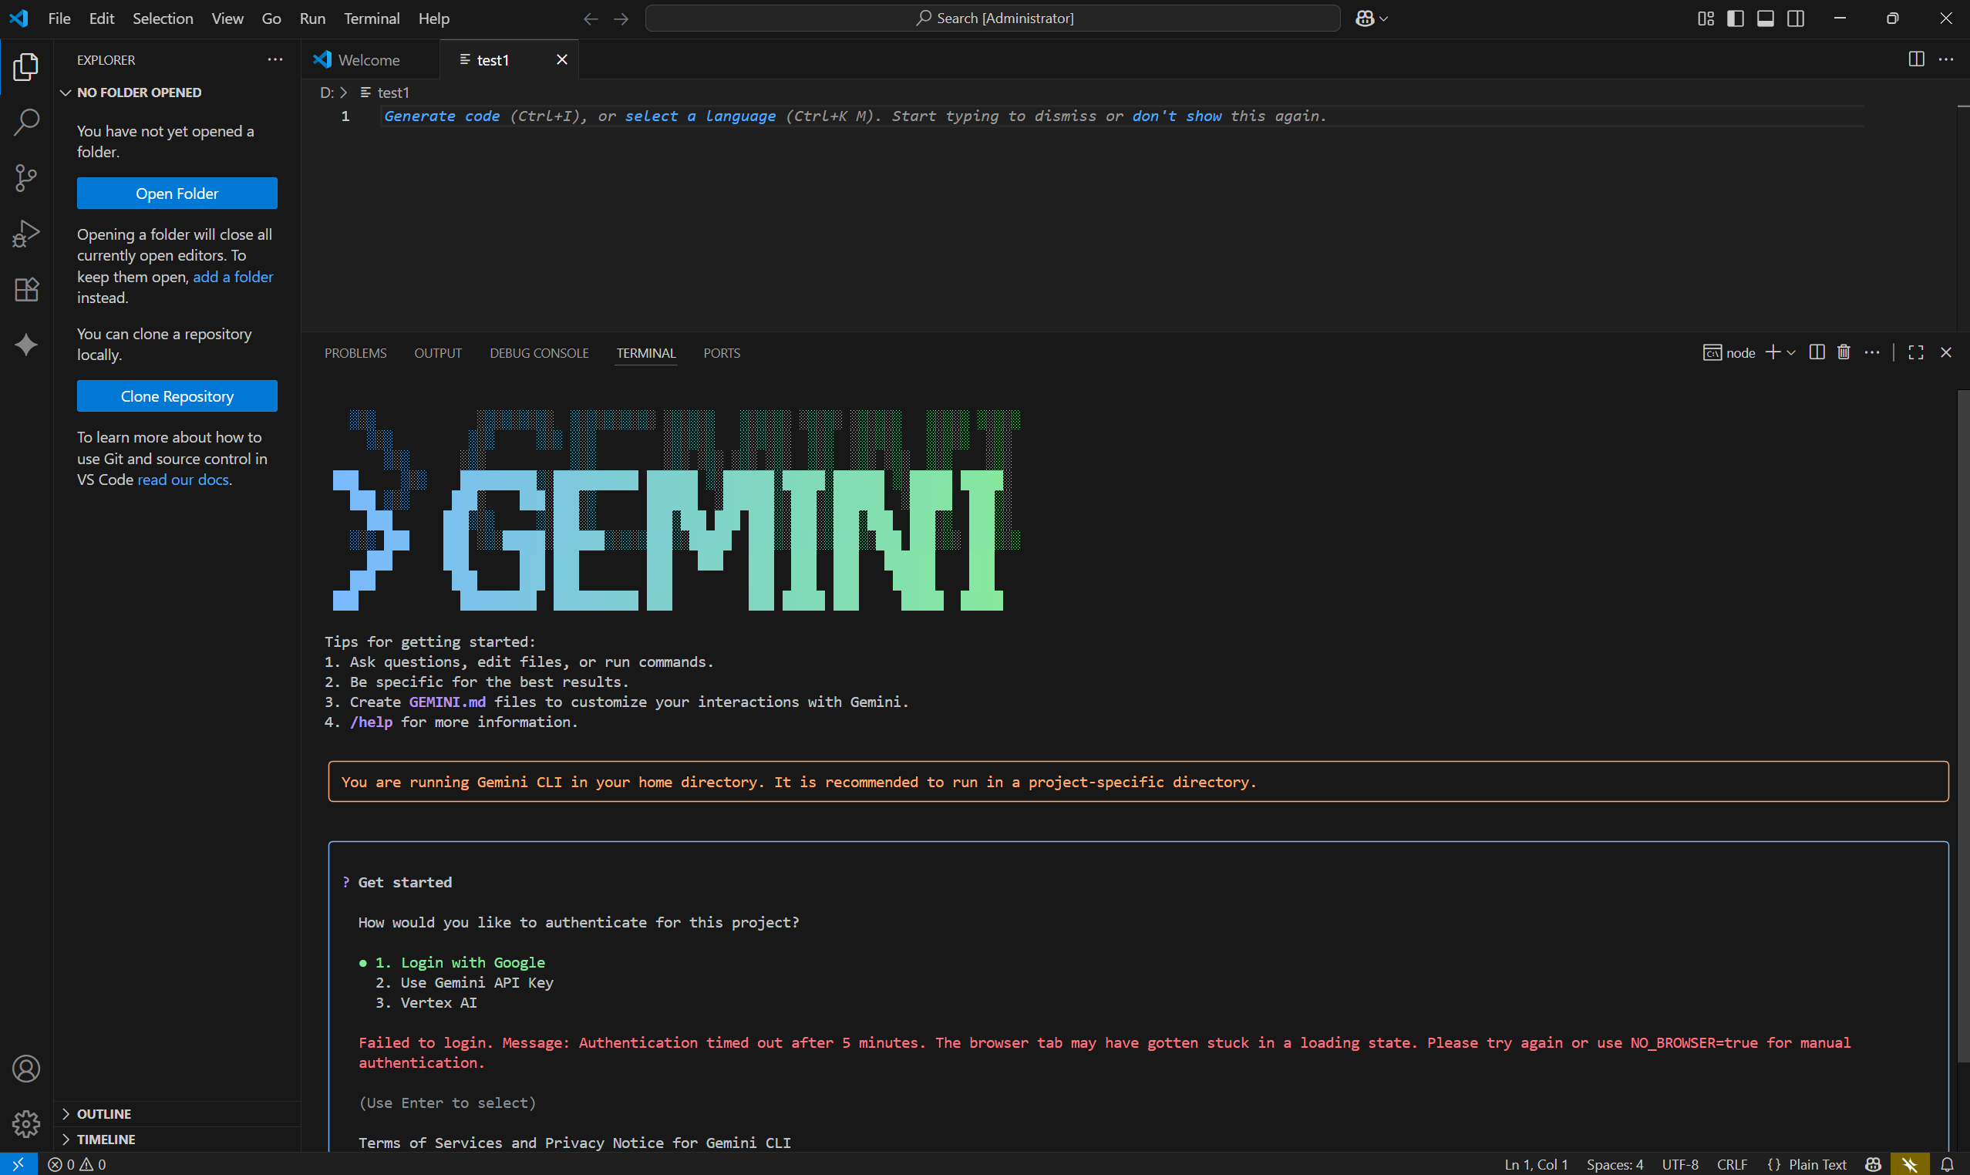Screen dimensions: 1970x1175
Task: Open the Source Control view
Action: (x=26, y=177)
